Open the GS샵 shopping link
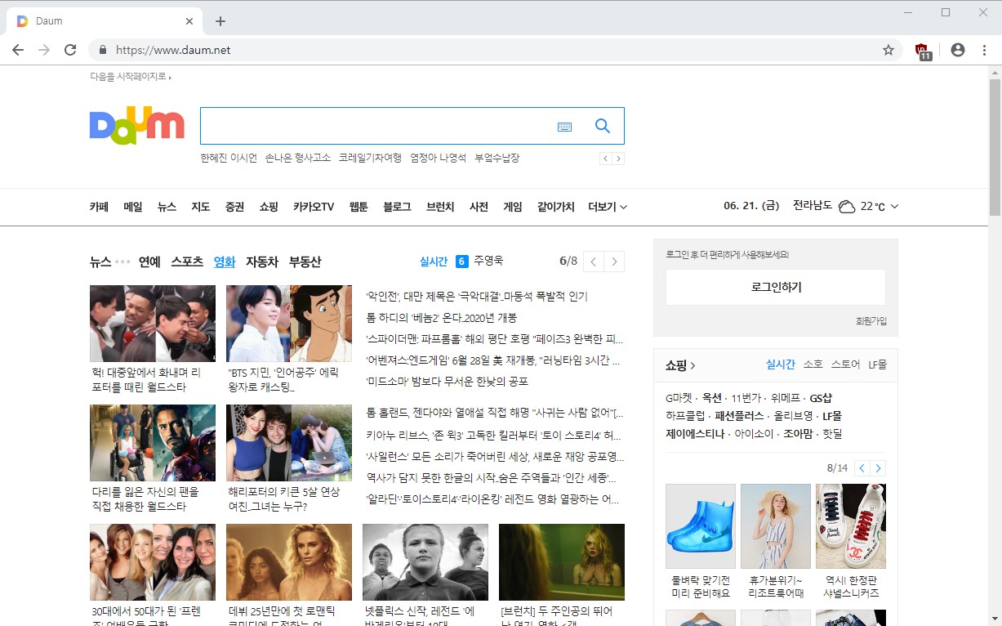 821,398
